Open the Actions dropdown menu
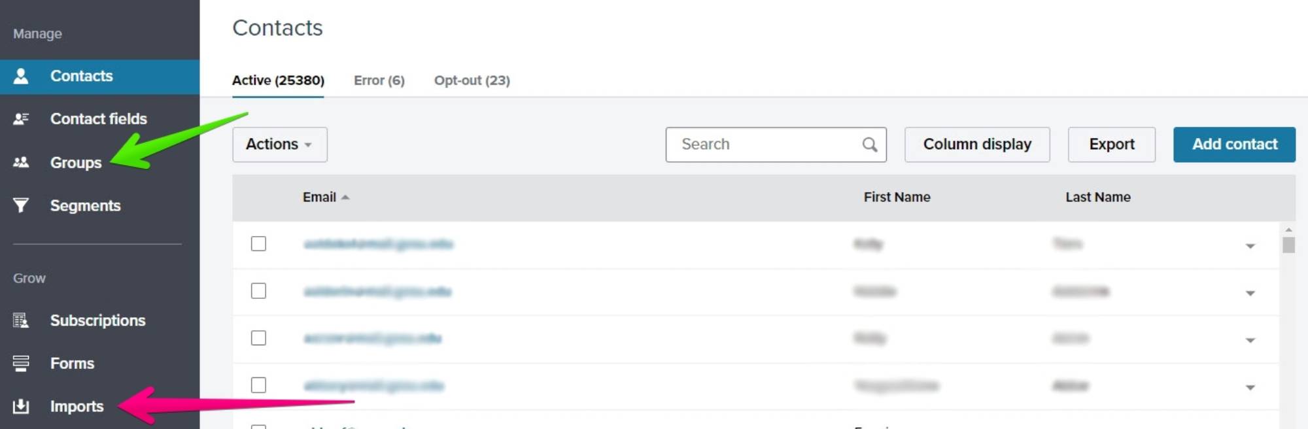Image resolution: width=1308 pixels, height=429 pixels. (279, 145)
